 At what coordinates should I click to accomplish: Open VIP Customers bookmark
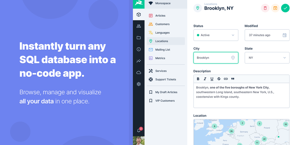[x=166, y=101]
